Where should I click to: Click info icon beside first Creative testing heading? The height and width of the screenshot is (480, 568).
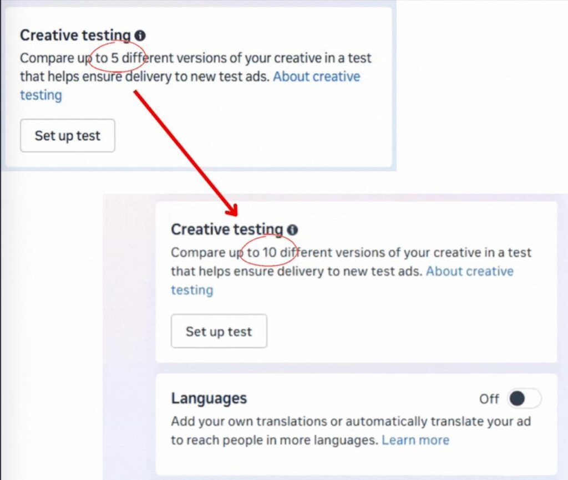point(140,35)
